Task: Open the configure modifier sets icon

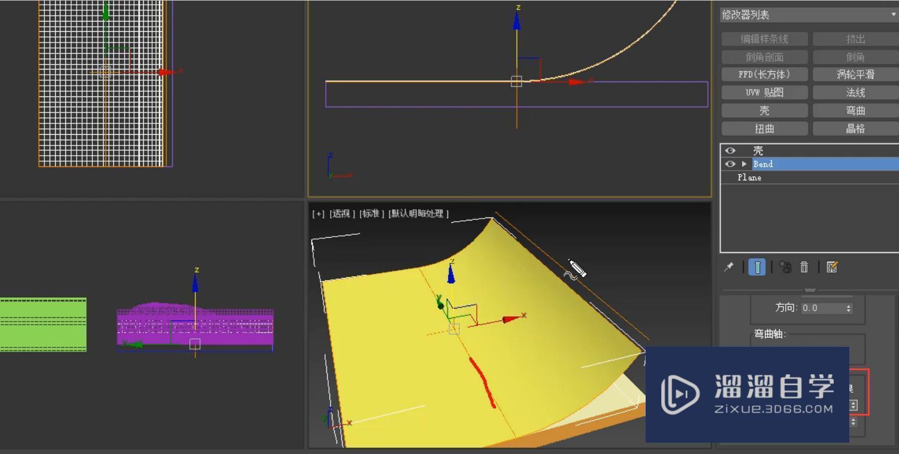Action: [x=831, y=267]
